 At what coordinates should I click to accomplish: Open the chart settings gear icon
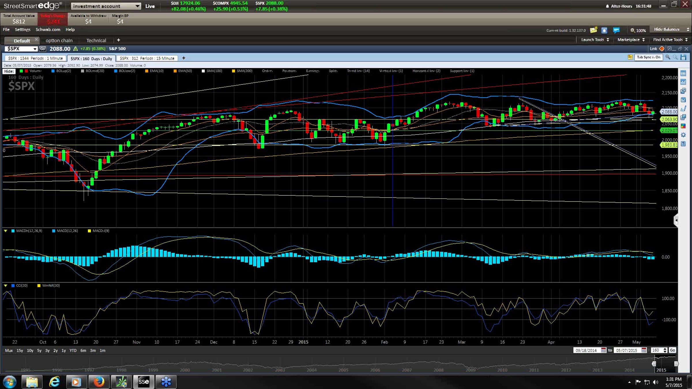point(683,135)
